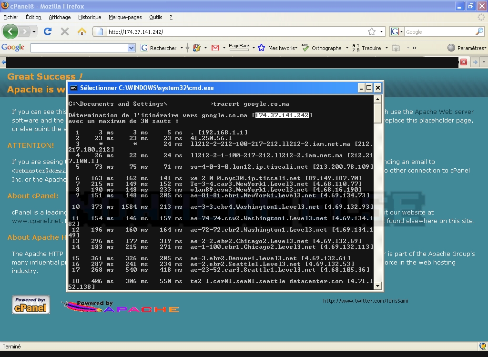This screenshot has width=488, height=357.
Task: Click the greyed autofill toolbar icon
Action: pos(396,48)
